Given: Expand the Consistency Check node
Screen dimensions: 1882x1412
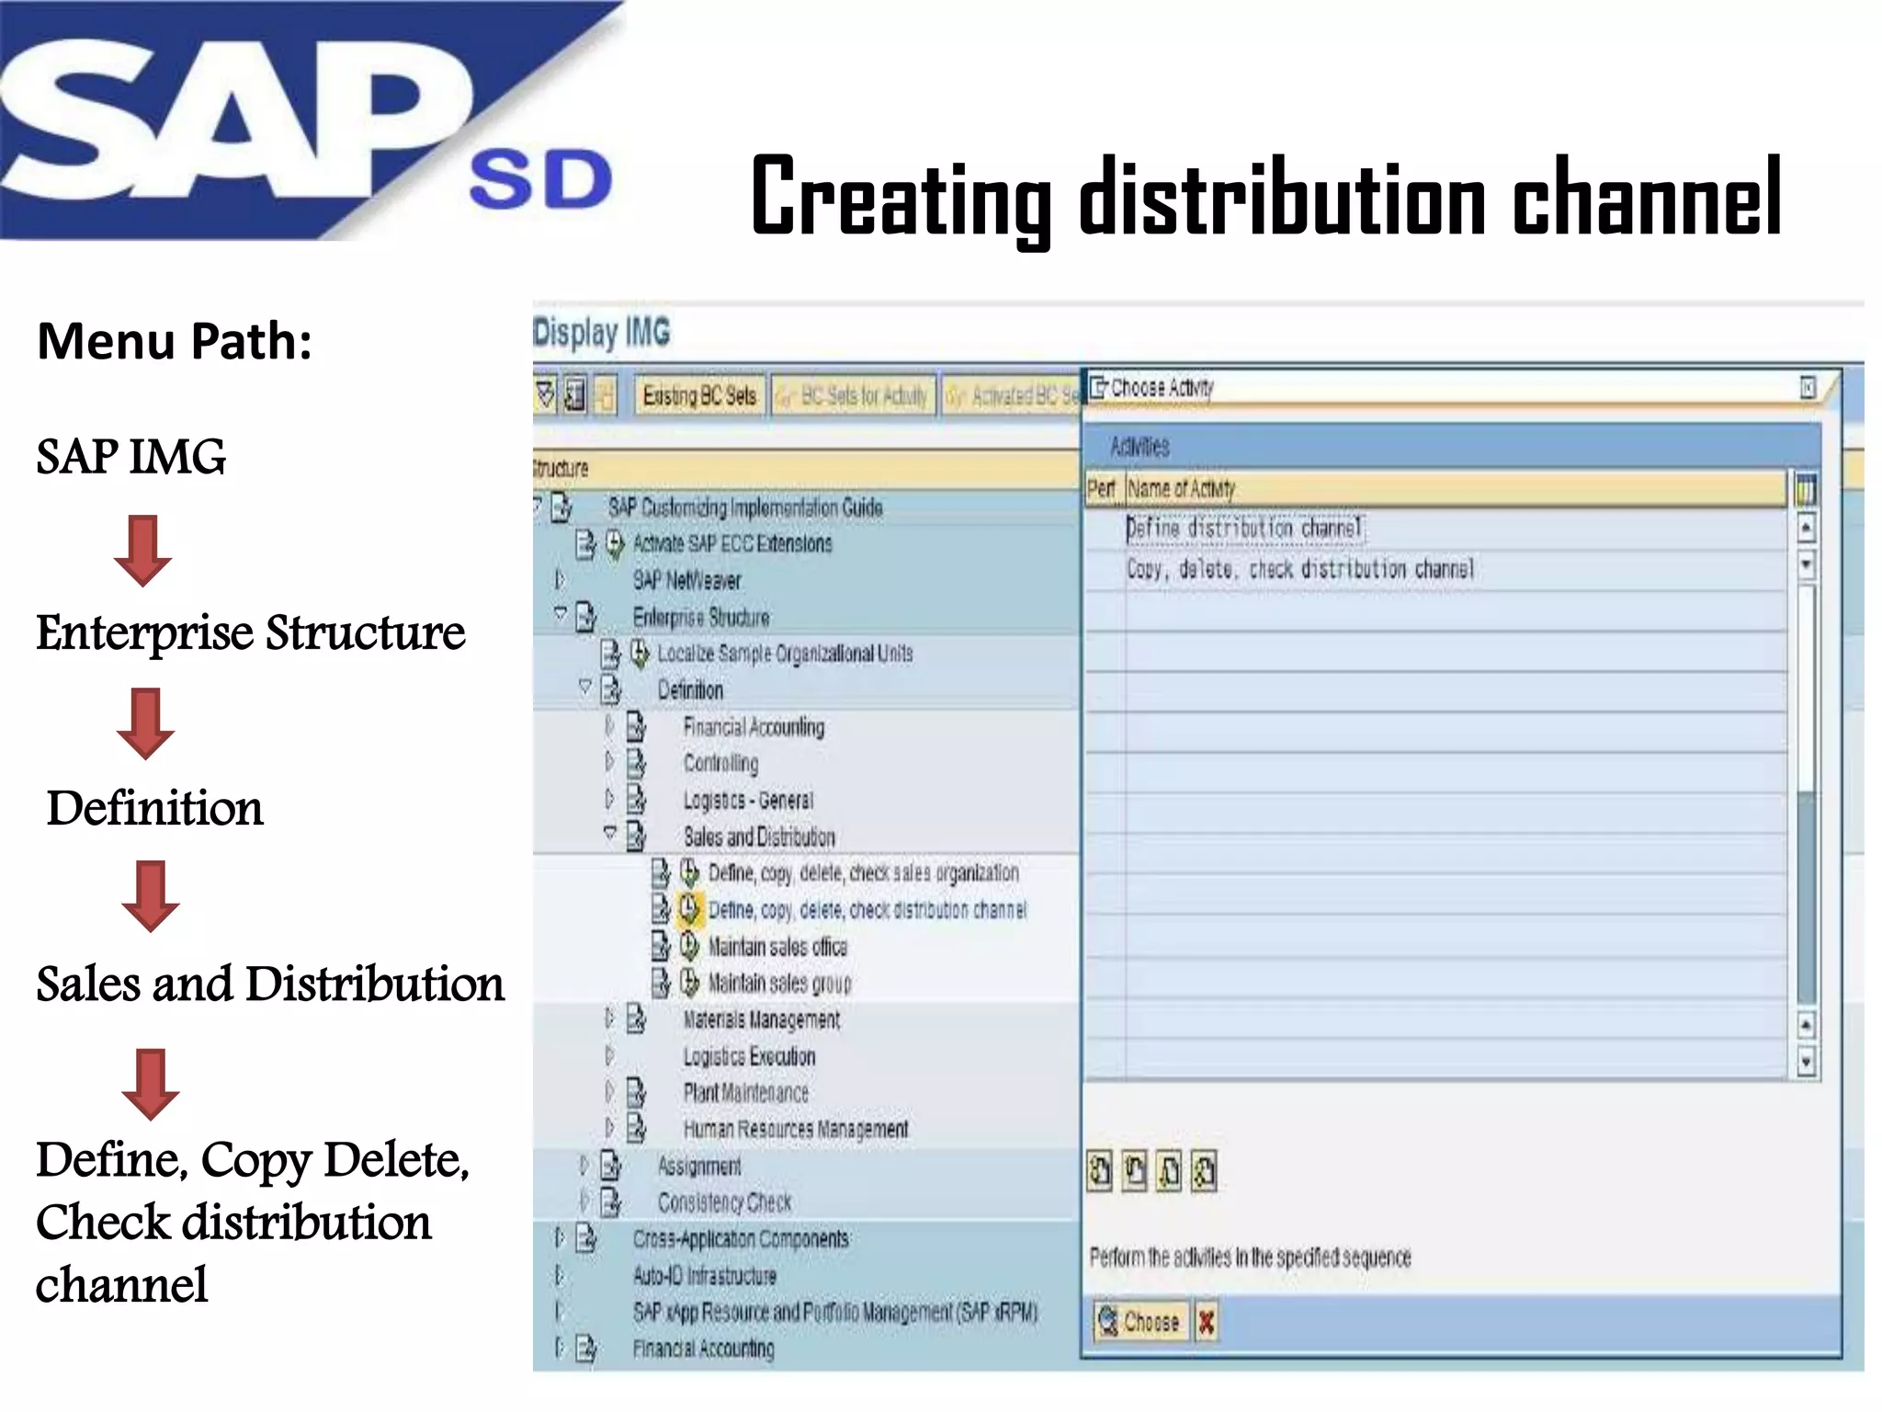Looking at the screenshot, I should pos(584,1201).
